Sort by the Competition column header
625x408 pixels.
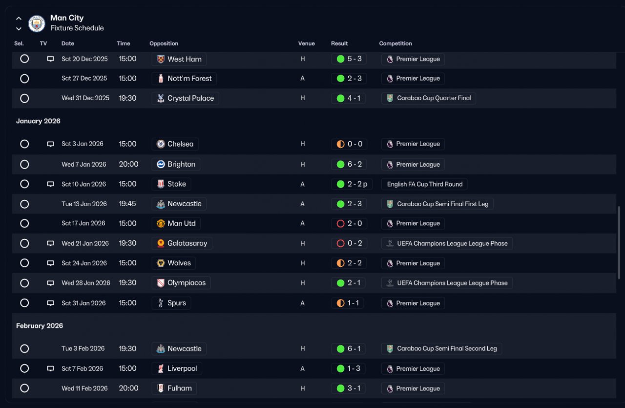396,43
